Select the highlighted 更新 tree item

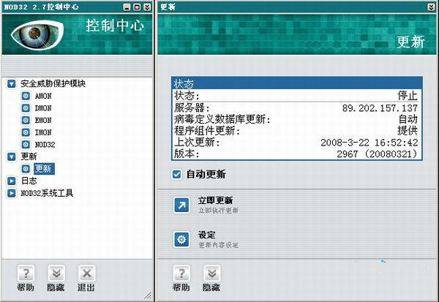pos(44,169)
